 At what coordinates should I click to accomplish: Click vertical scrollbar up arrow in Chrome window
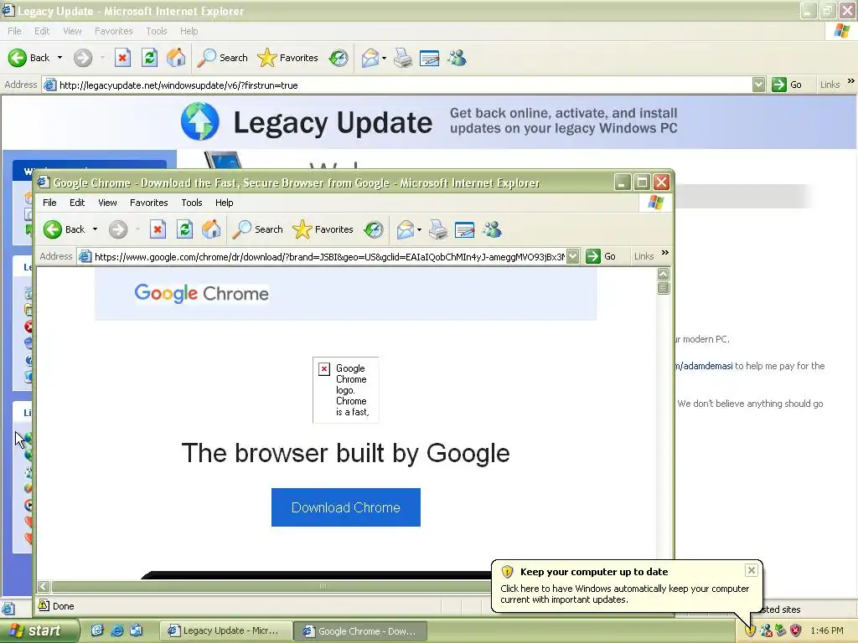tap(664, 274)
